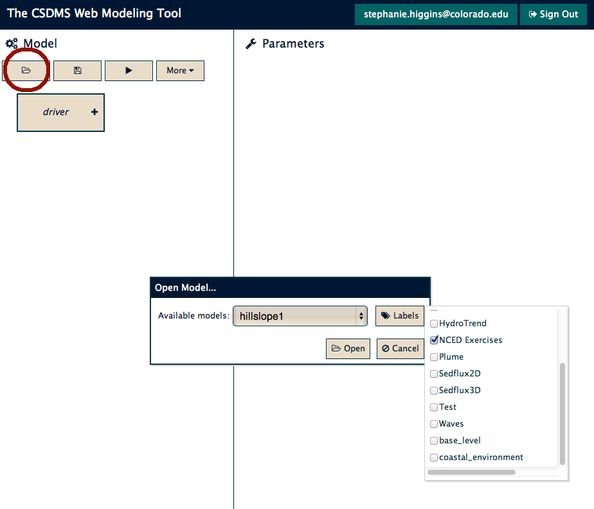Toggle the coastal_environment checkbox
Image resolution: width=594 pixels, height=509 pixels.
click(434, 458)
